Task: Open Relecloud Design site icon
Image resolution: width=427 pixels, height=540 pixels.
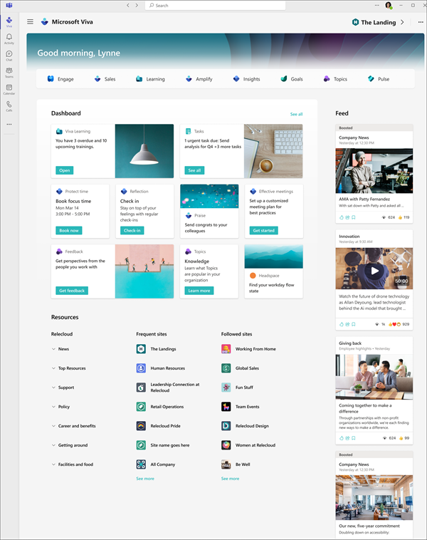Action: click(x=226, y=426)
